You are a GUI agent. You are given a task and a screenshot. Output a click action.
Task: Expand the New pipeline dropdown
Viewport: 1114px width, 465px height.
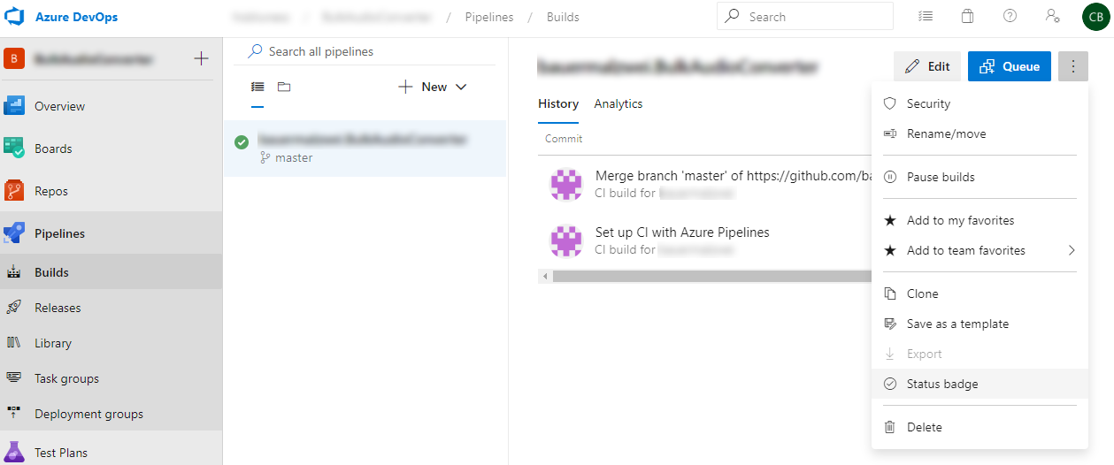(x=433, y=87)
